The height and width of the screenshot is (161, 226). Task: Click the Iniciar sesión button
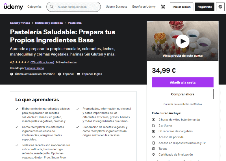pyautogui.click(x=181, y=7)
